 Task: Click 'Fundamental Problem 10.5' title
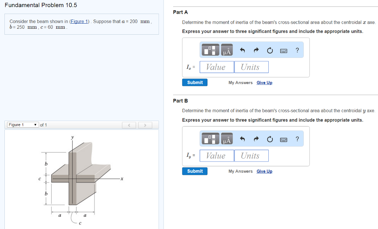(x=41, y=5)
